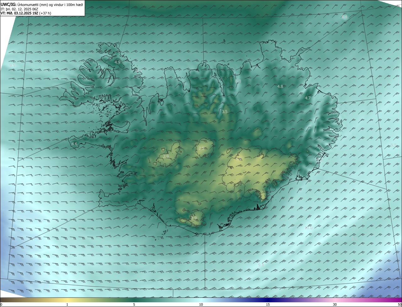Click the colorbar tick label 5

tap(134, 305)
